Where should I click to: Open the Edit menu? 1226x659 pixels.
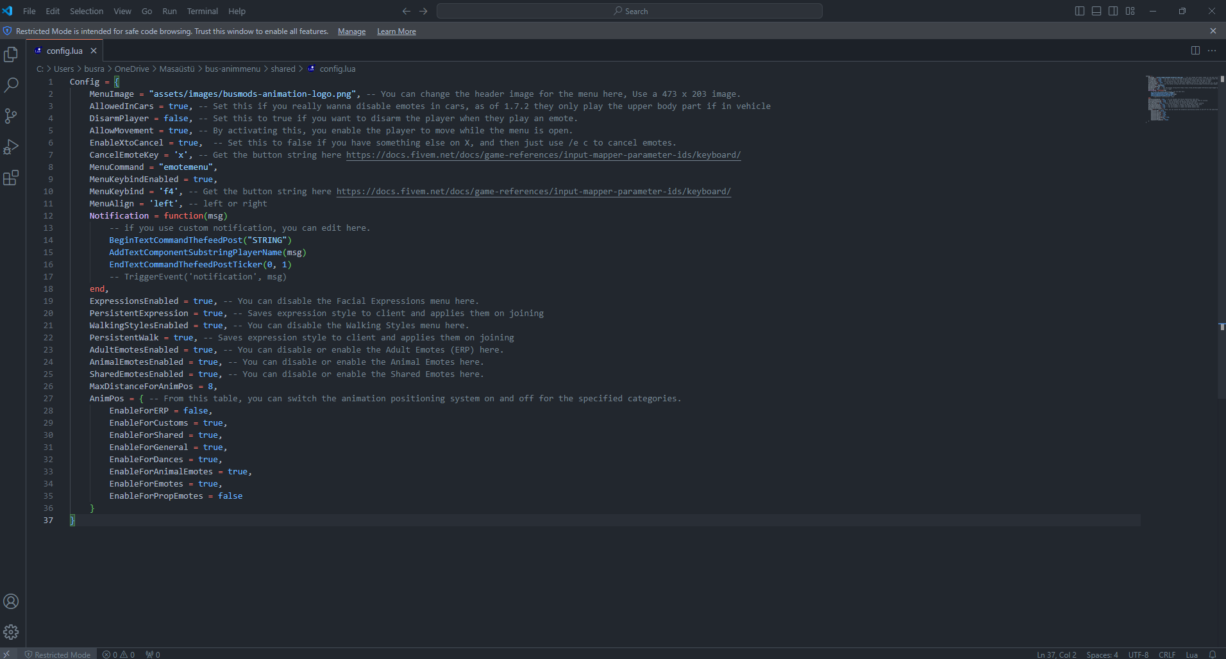53,11
